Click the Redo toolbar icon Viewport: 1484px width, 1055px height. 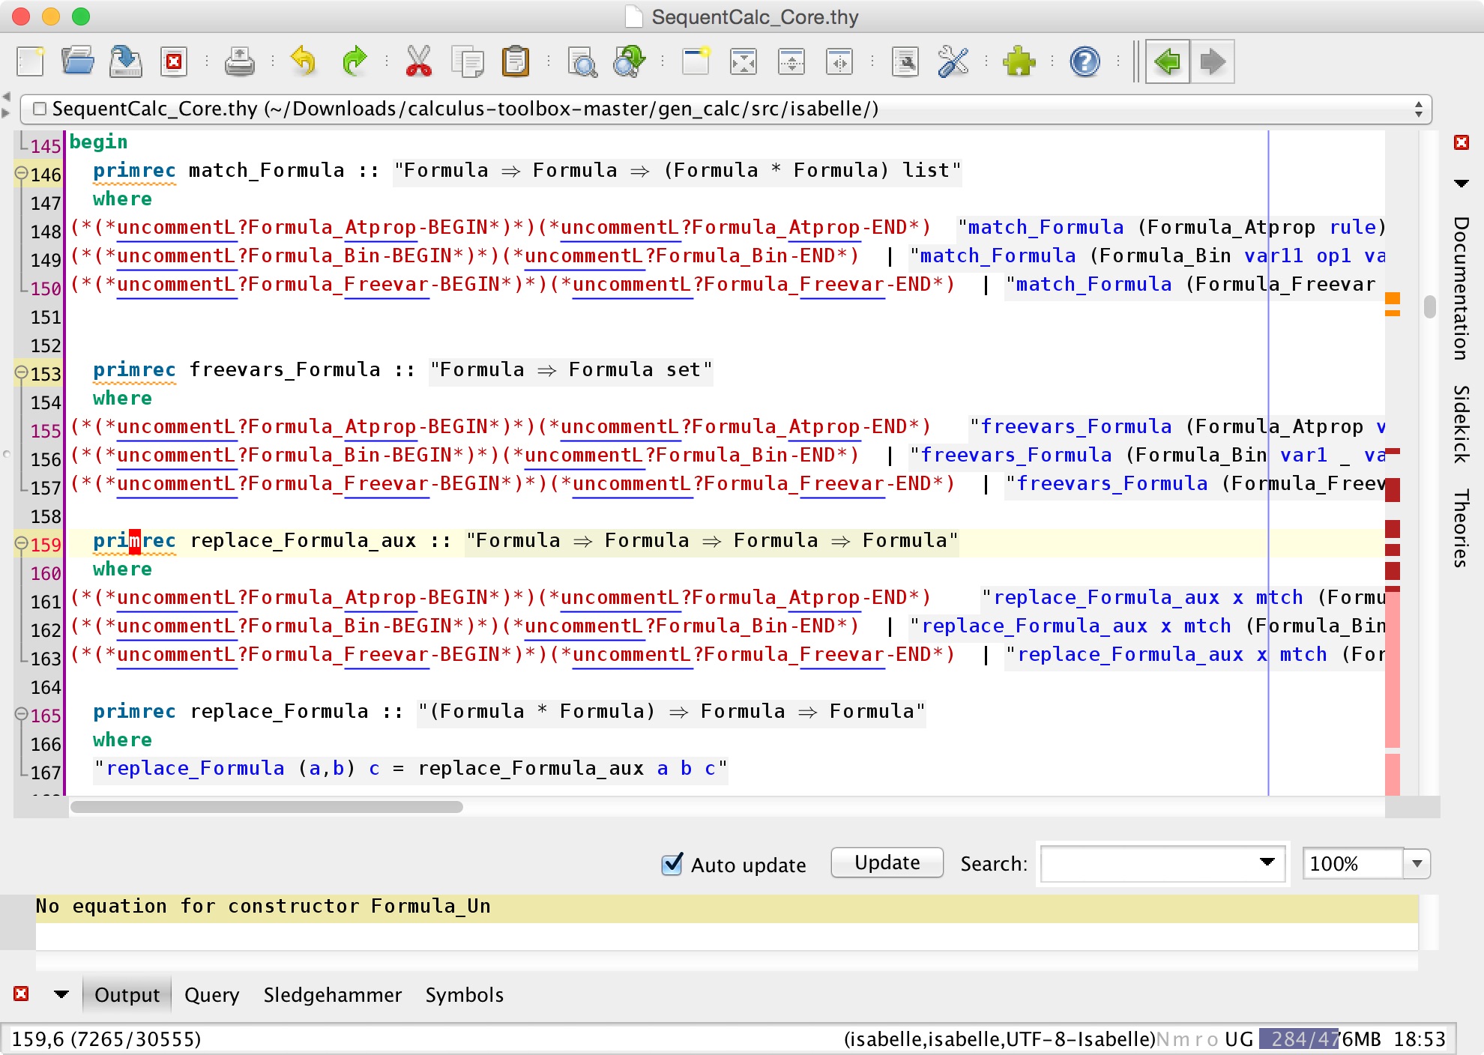353,63
